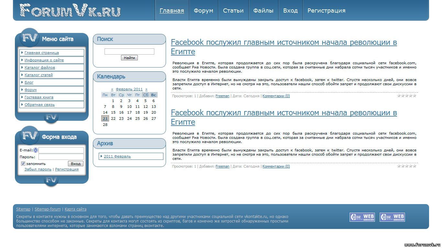Click the Вс weekday header in calendar

(154, 95)
